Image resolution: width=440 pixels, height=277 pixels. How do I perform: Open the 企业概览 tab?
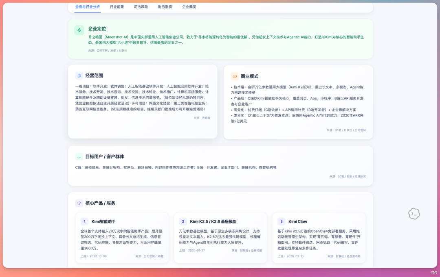[189, 7]
